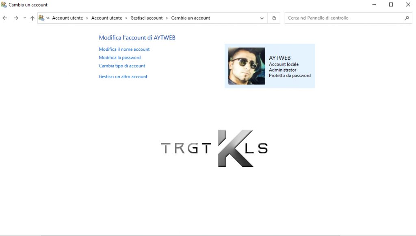Open the Modifica il nome account link
This screenshot has width=416, height=236.
[124, 49]
